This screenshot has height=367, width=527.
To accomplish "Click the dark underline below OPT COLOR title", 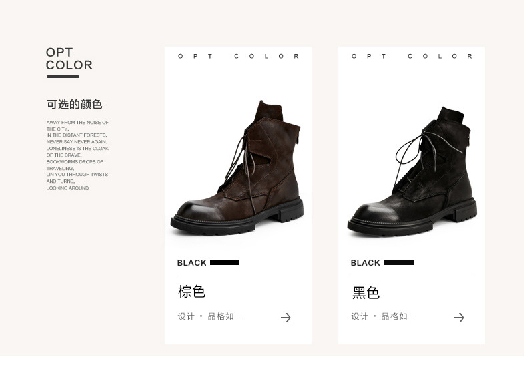I will [x=63, y=77].
